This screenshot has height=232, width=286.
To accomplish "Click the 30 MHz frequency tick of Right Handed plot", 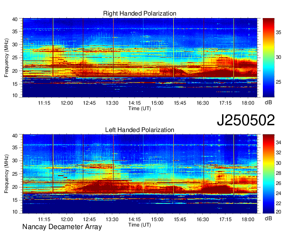I will point(15,45).
